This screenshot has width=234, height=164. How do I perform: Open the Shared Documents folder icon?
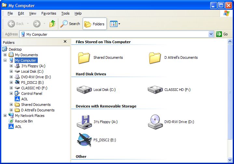(84, 57)
